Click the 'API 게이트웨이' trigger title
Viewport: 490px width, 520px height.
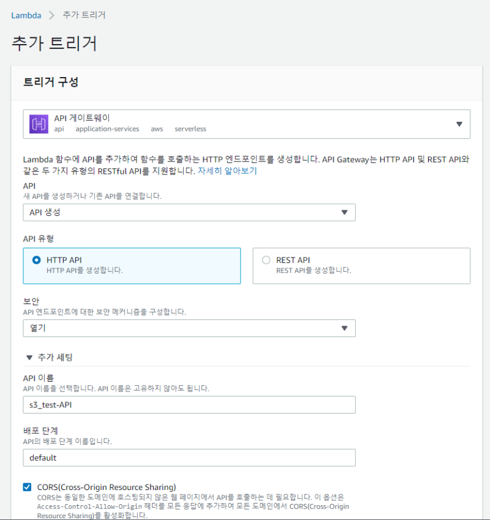click(82, 117)
